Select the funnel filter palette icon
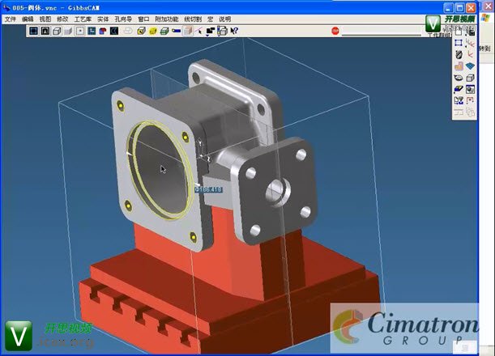 point(459,100)
